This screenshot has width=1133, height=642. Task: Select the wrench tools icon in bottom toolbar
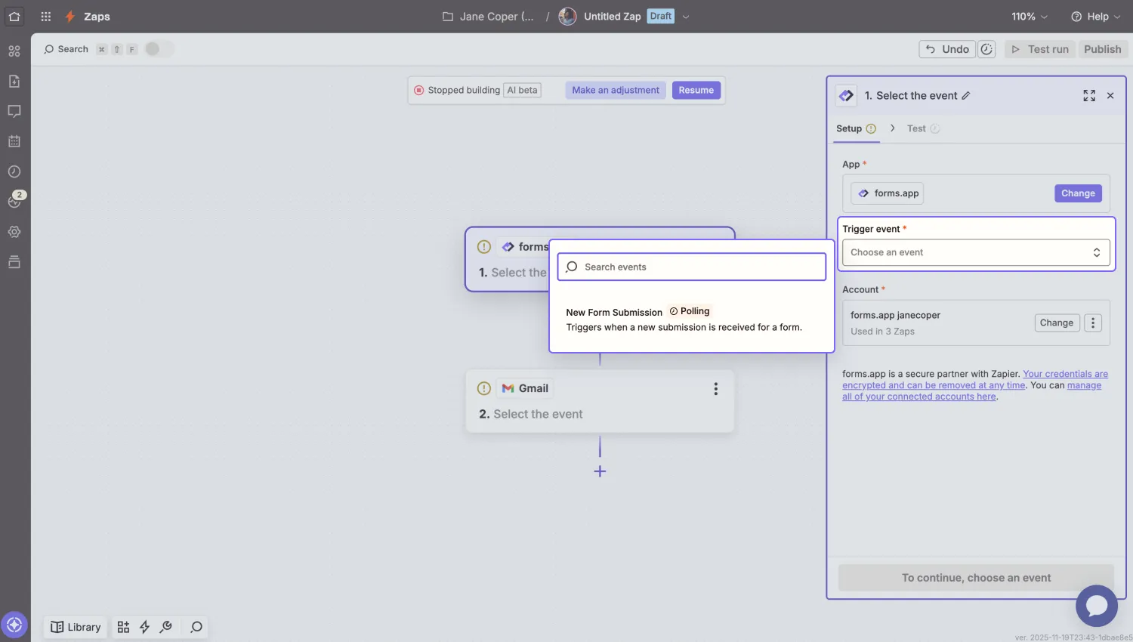click(x=166, y=627)
